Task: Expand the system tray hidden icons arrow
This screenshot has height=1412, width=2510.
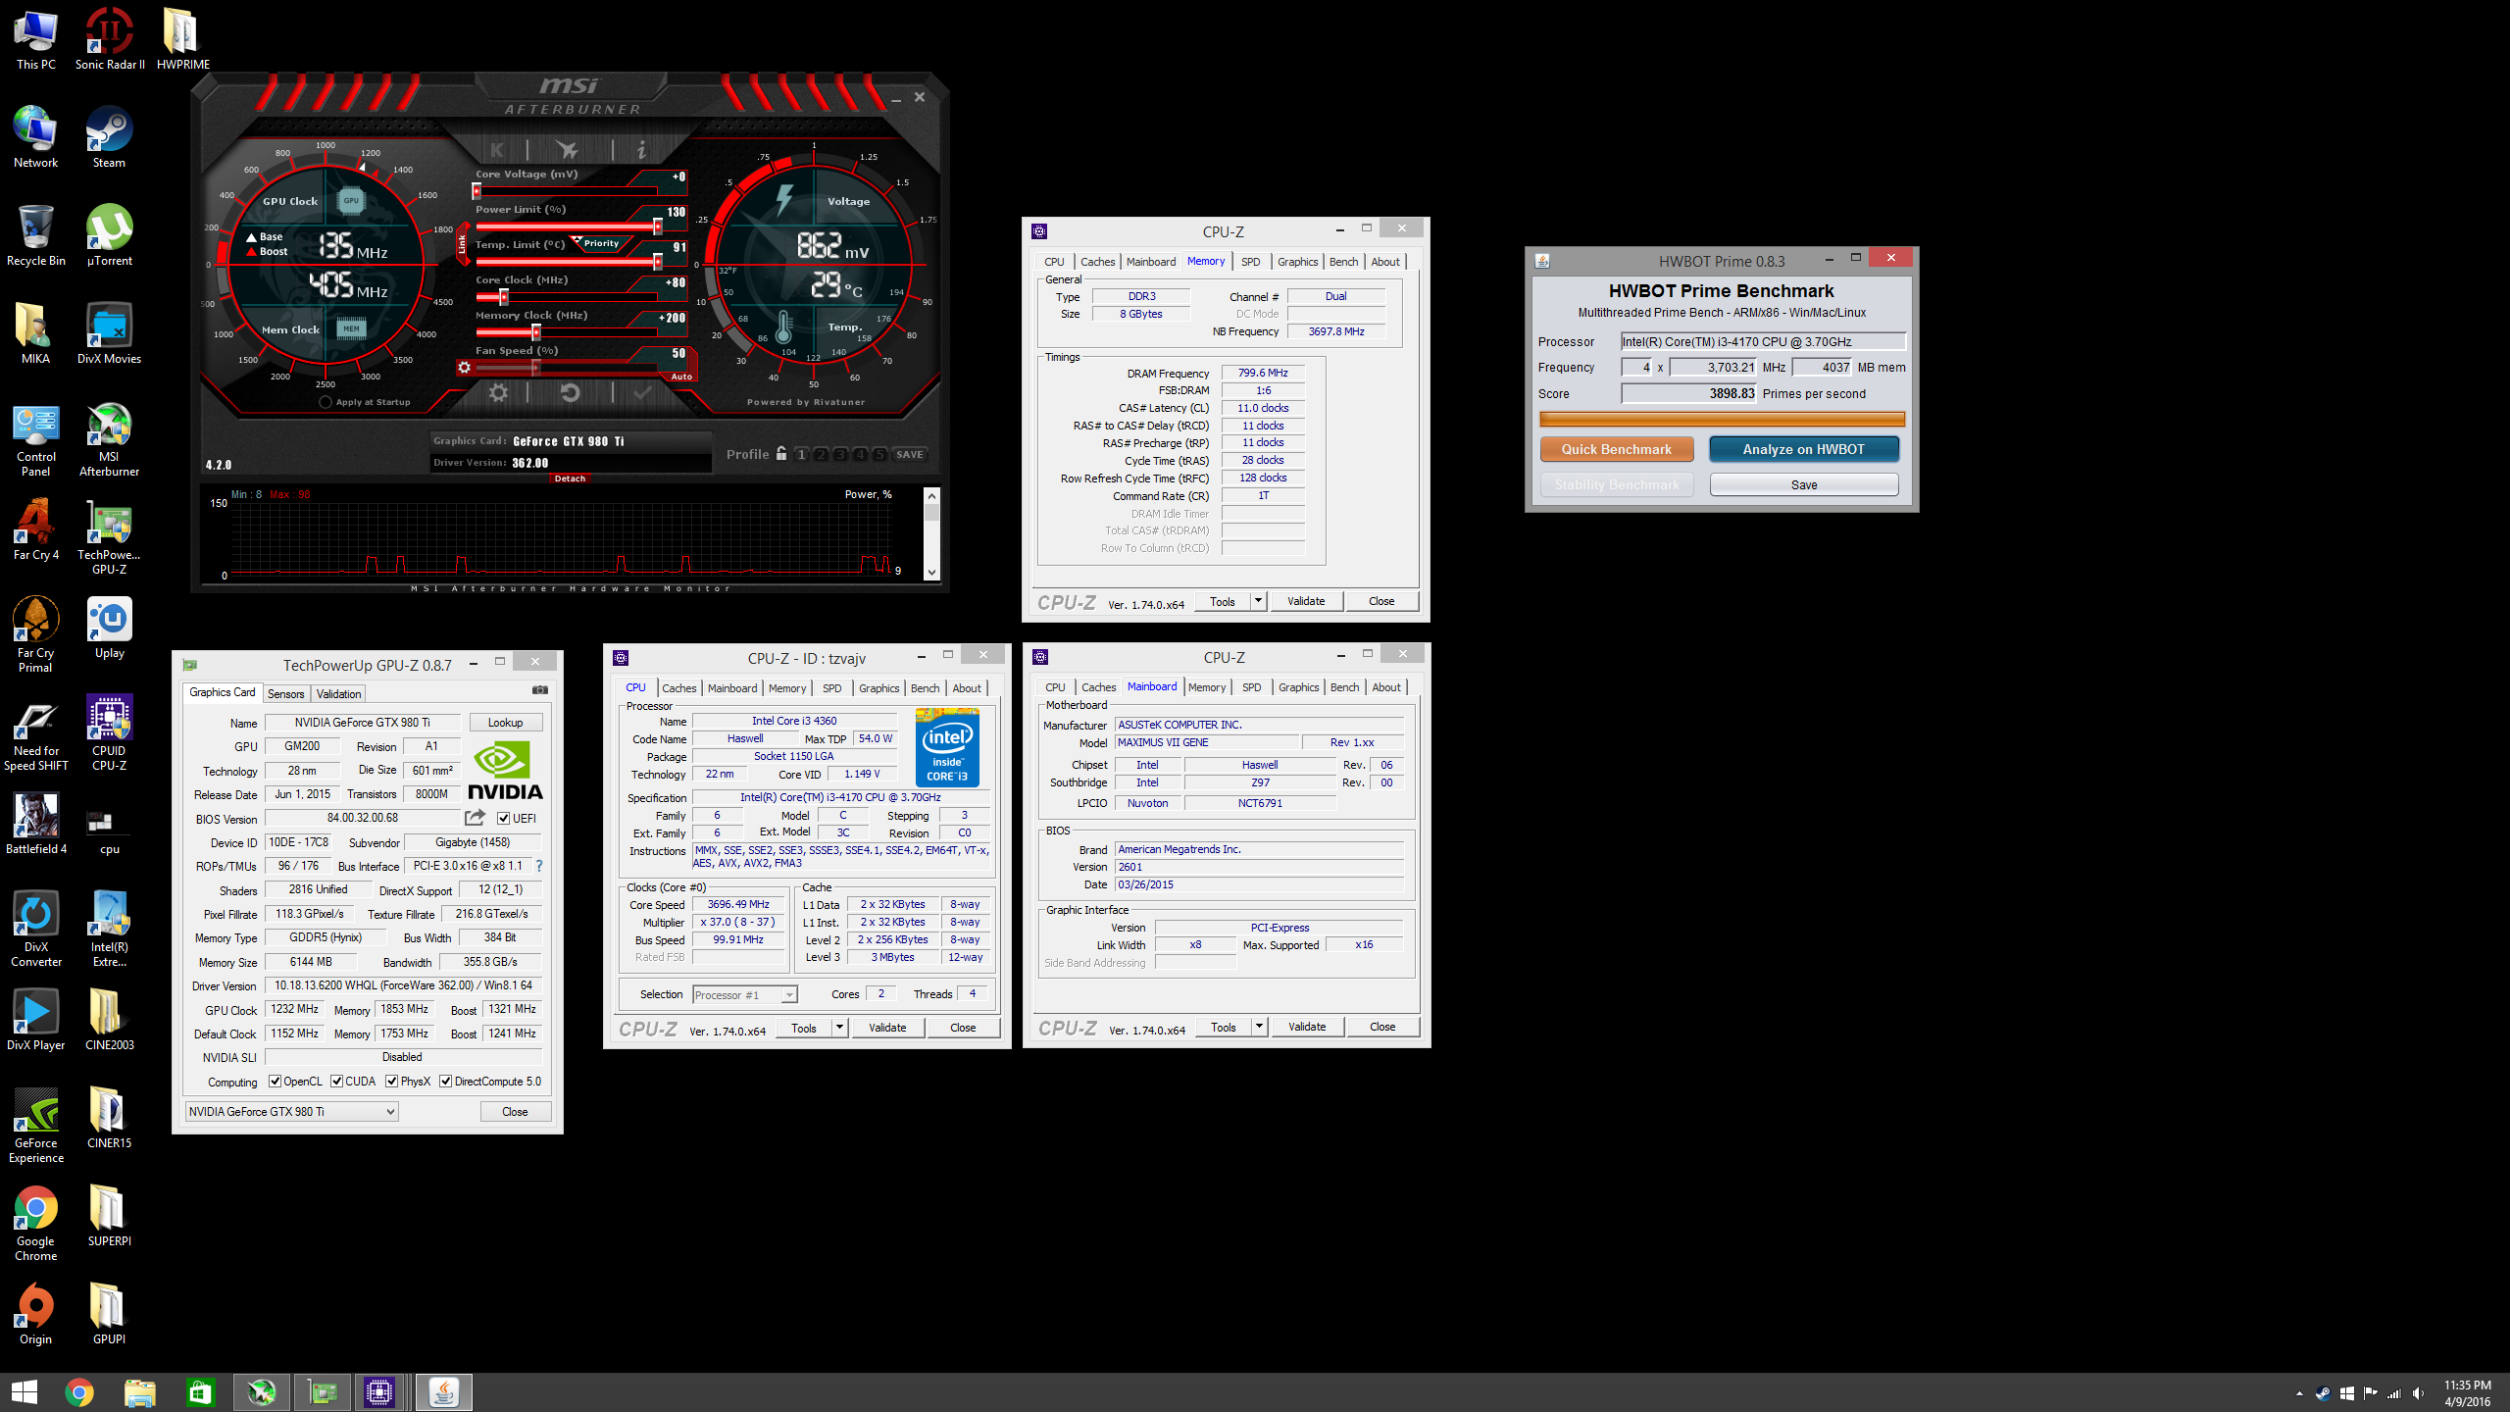Action: (2299, 1393)
